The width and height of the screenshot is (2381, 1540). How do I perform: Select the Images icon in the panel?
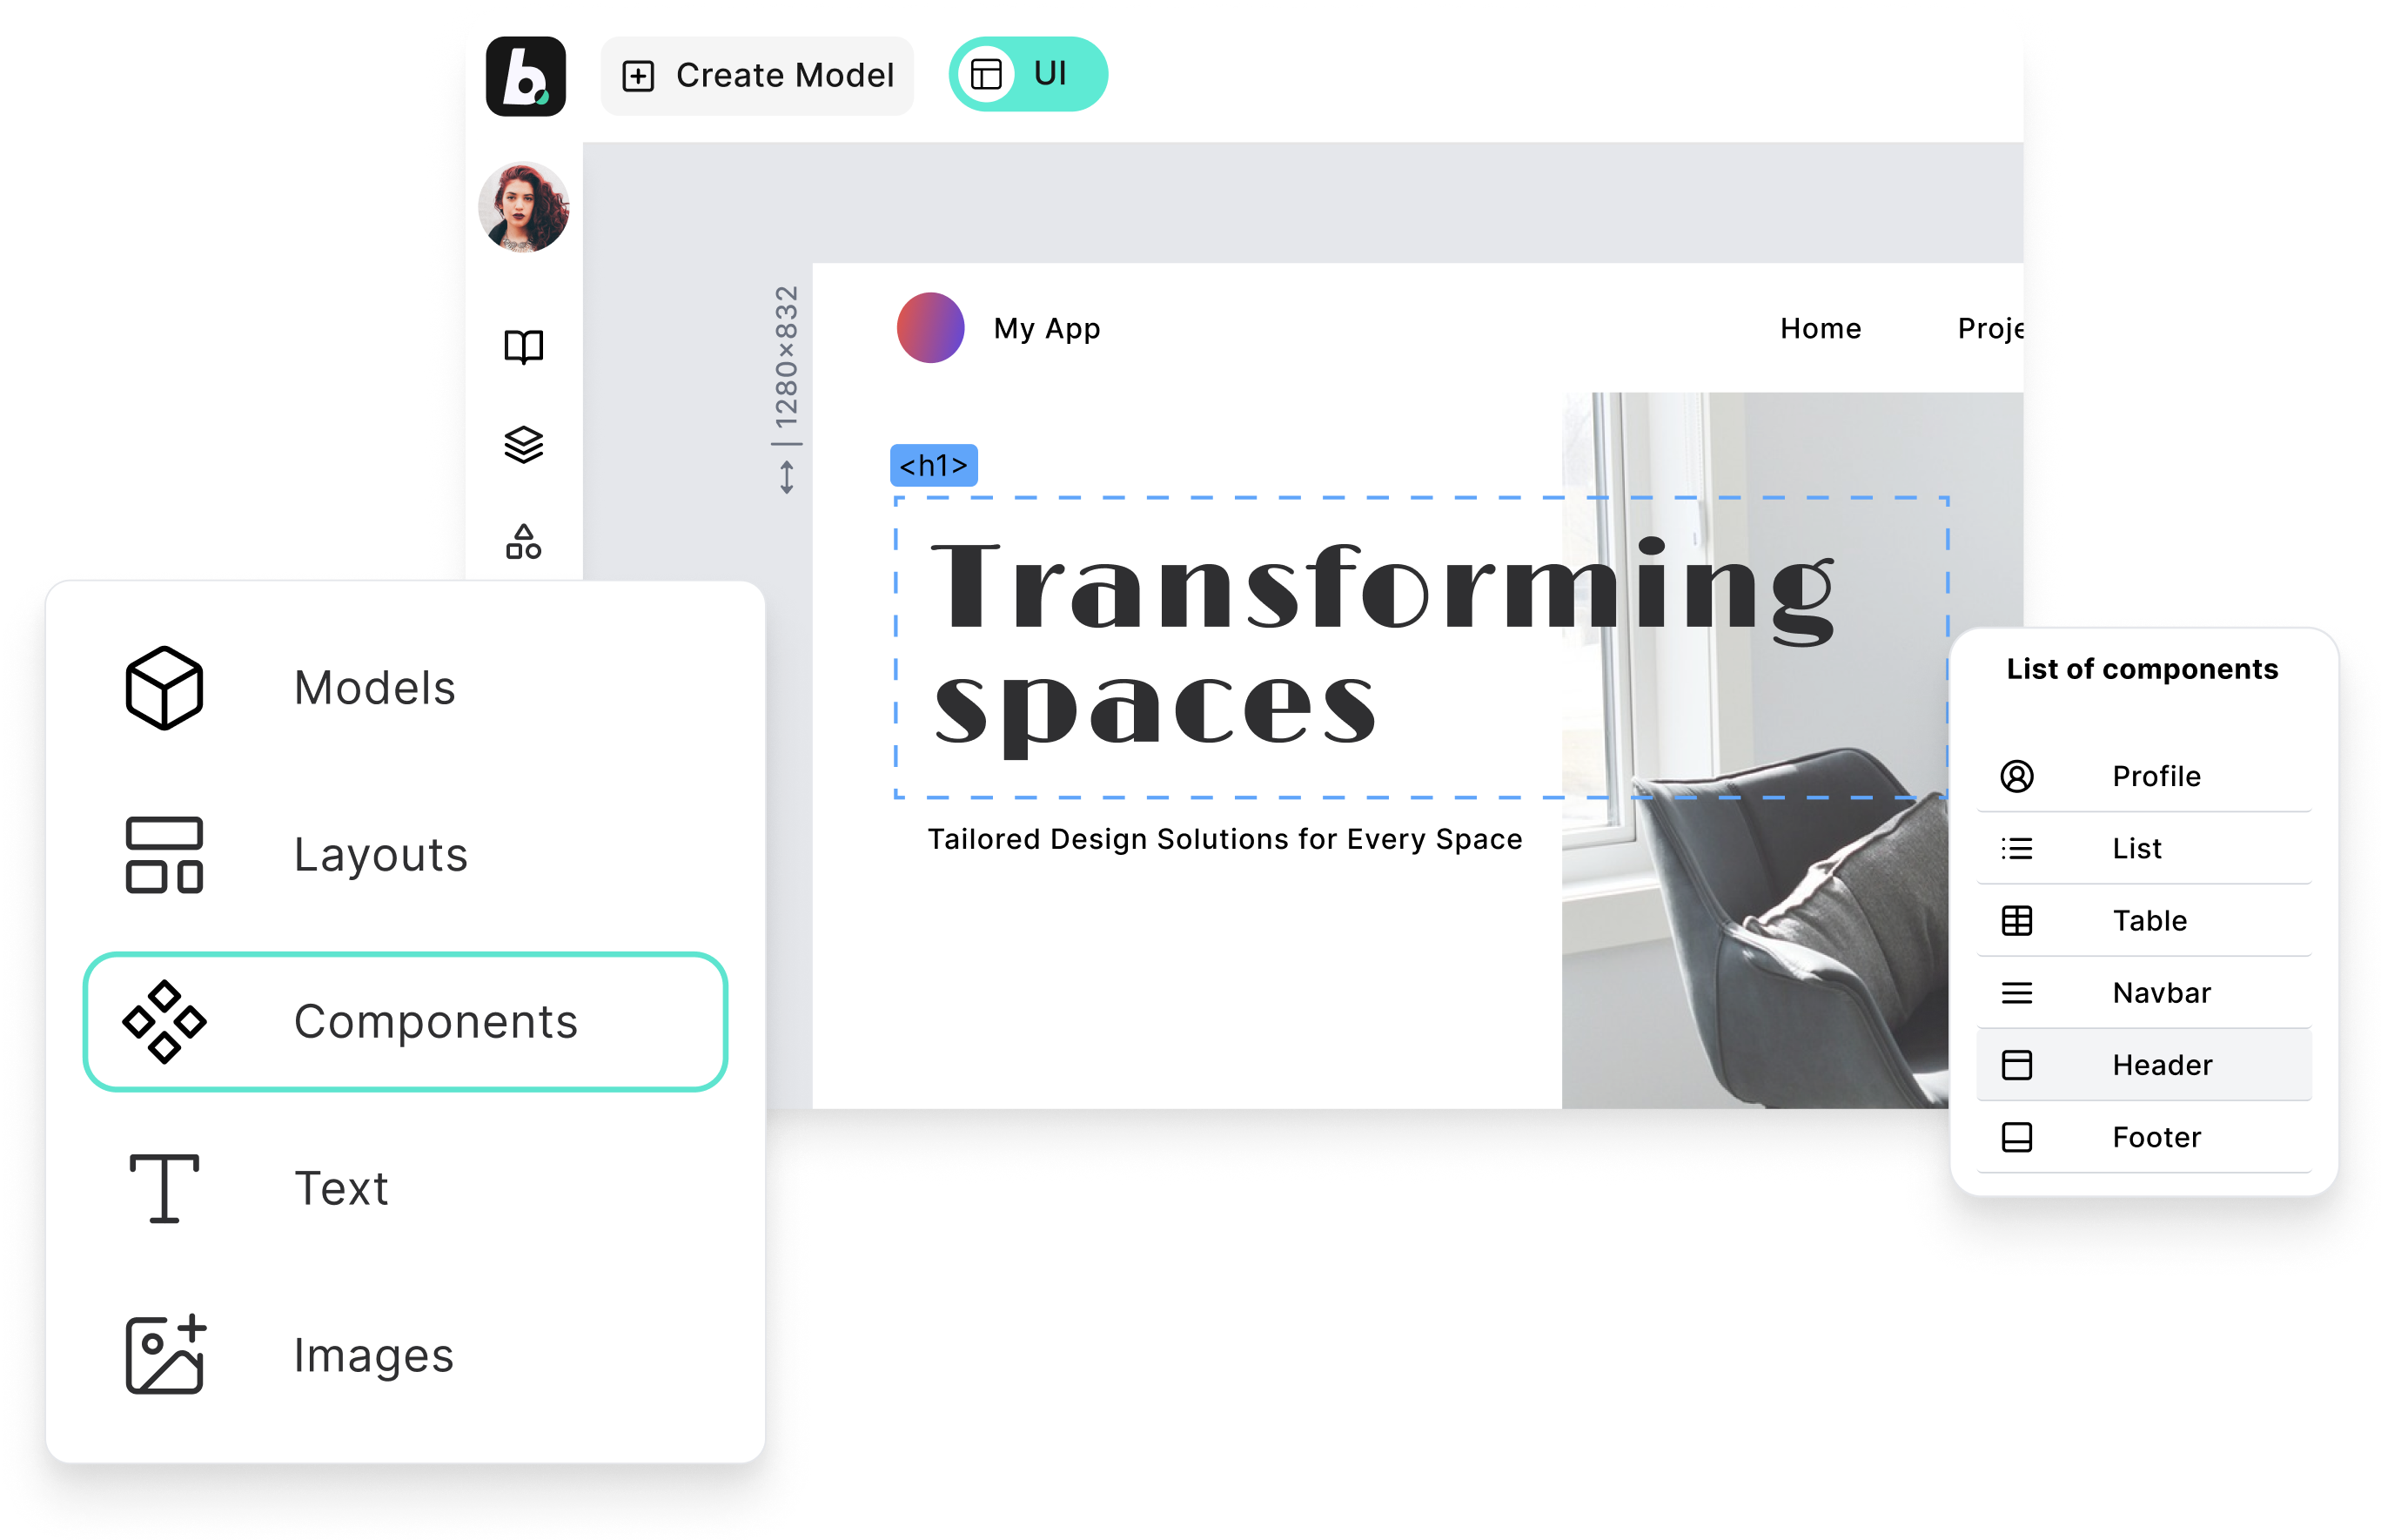click(x=164, y=1355)
